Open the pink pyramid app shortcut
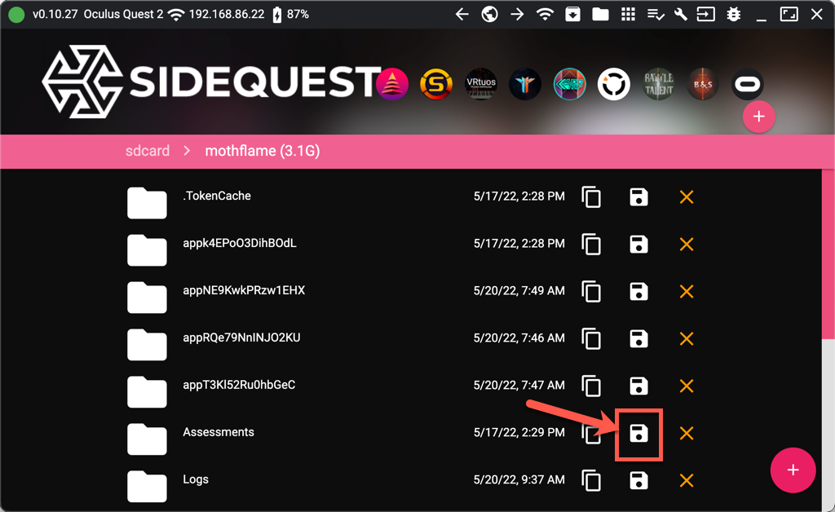 coord(392,83)
